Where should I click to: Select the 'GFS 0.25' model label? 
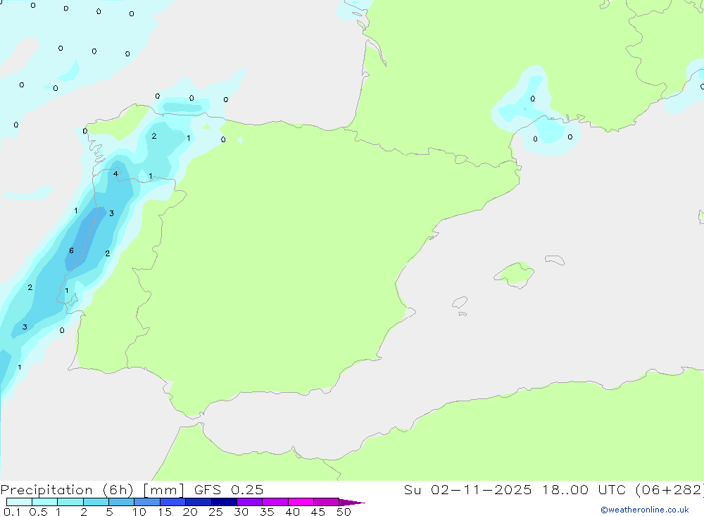pos(229,490)
